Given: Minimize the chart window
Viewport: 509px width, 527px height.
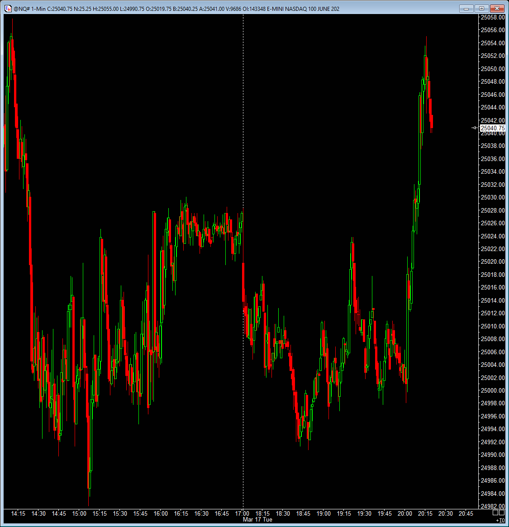Looking at the screenshot, I should tap(467, 9).
